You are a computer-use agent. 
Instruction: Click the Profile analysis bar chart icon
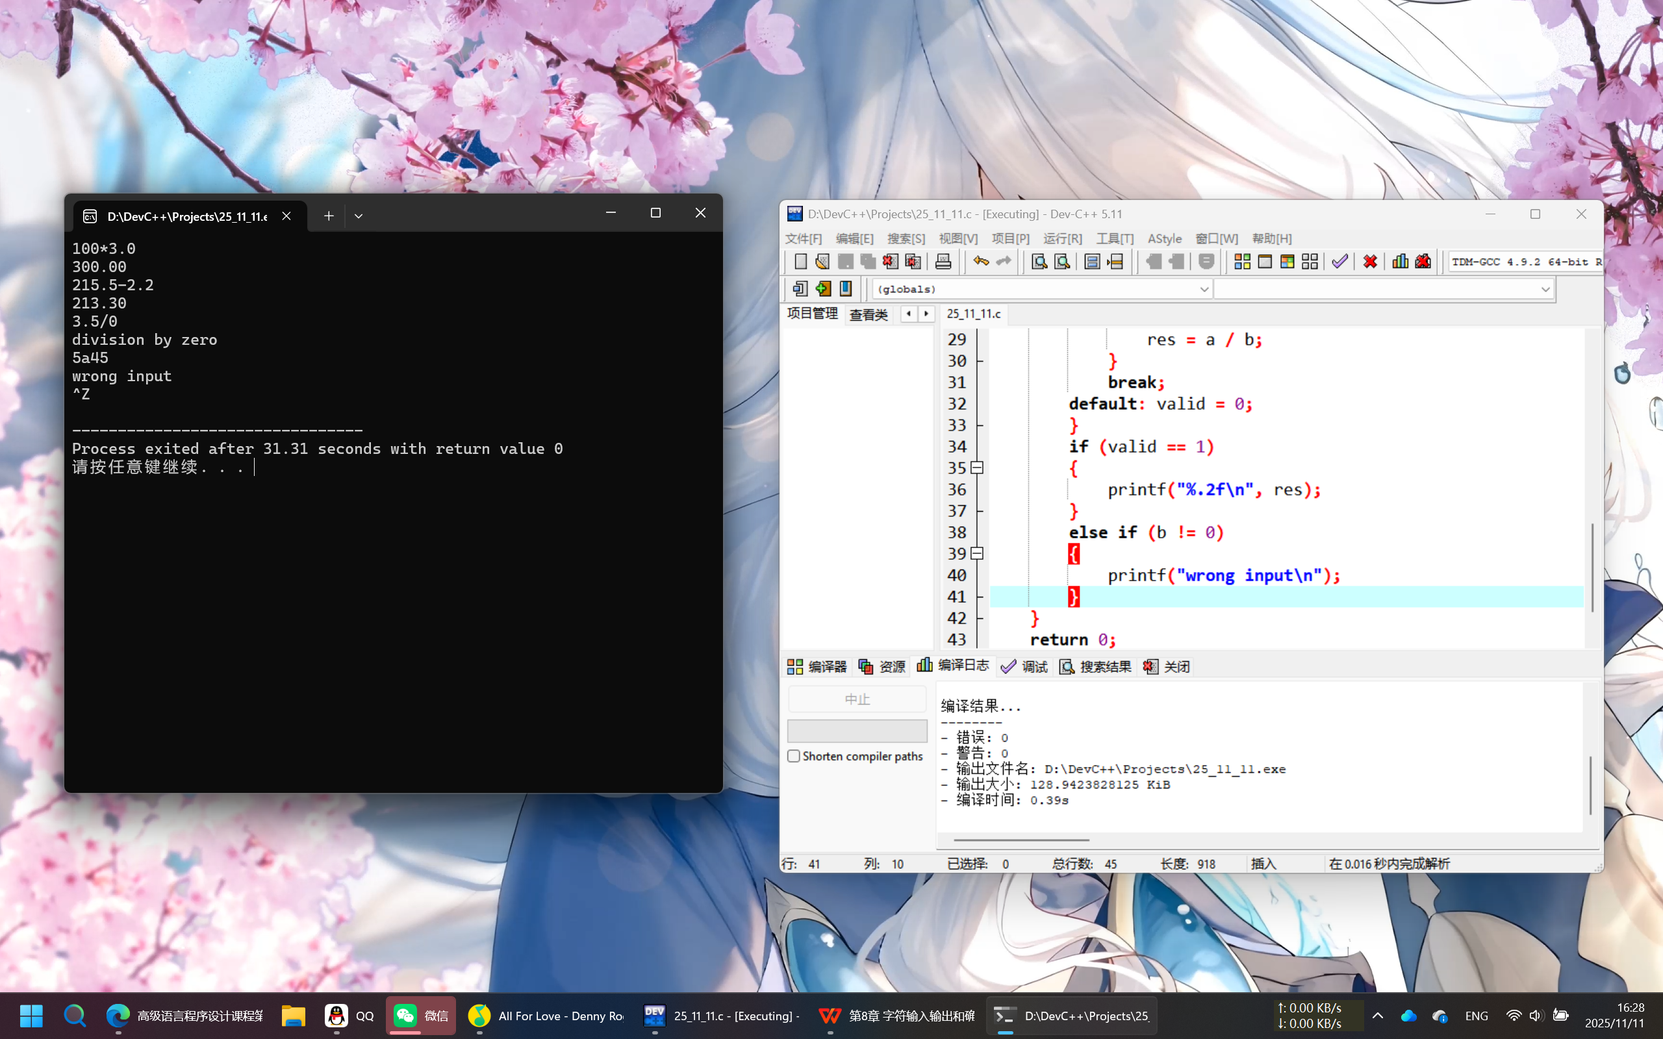1400,262
